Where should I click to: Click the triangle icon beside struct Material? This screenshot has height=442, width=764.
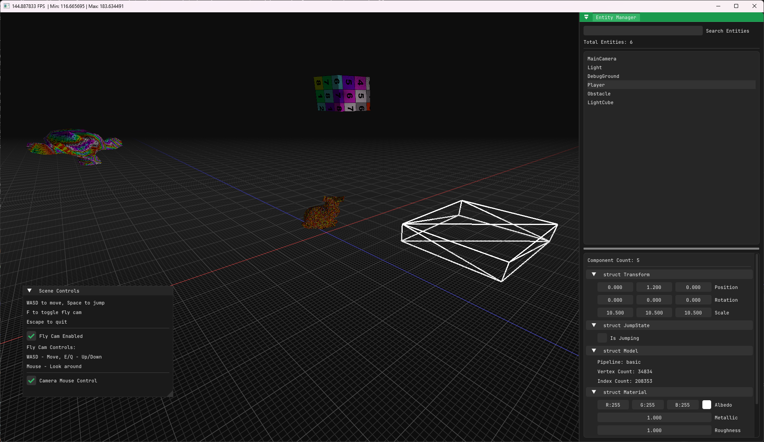point(594,392)
